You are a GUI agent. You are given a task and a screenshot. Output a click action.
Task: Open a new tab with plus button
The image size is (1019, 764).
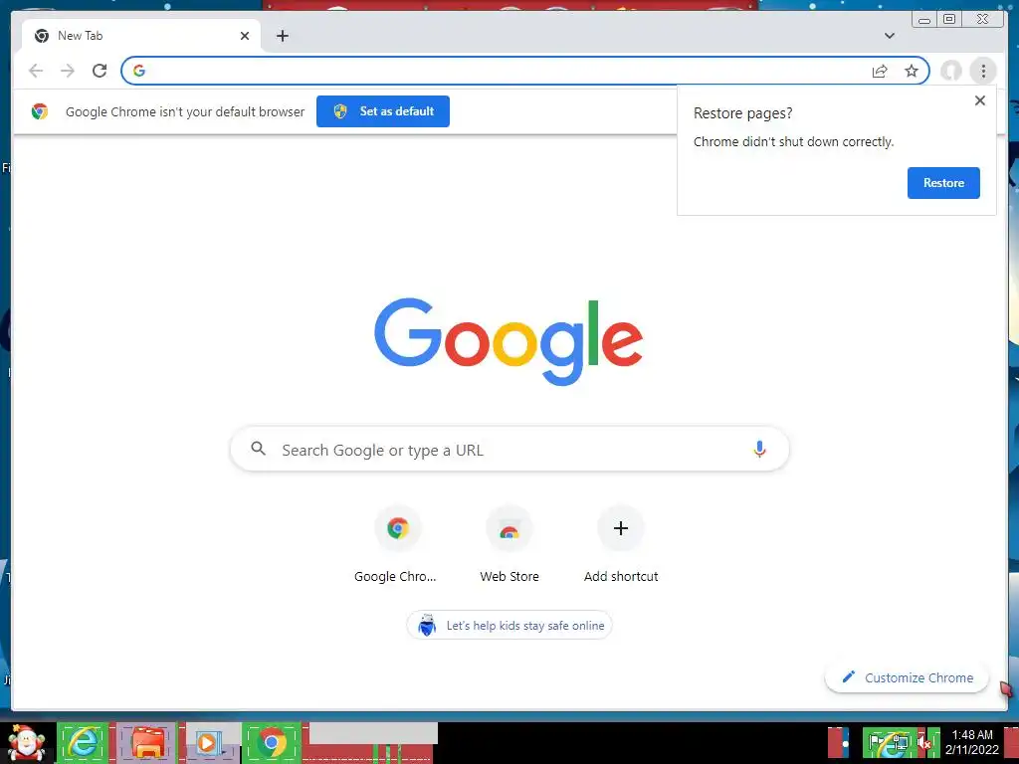coord(282,36)
